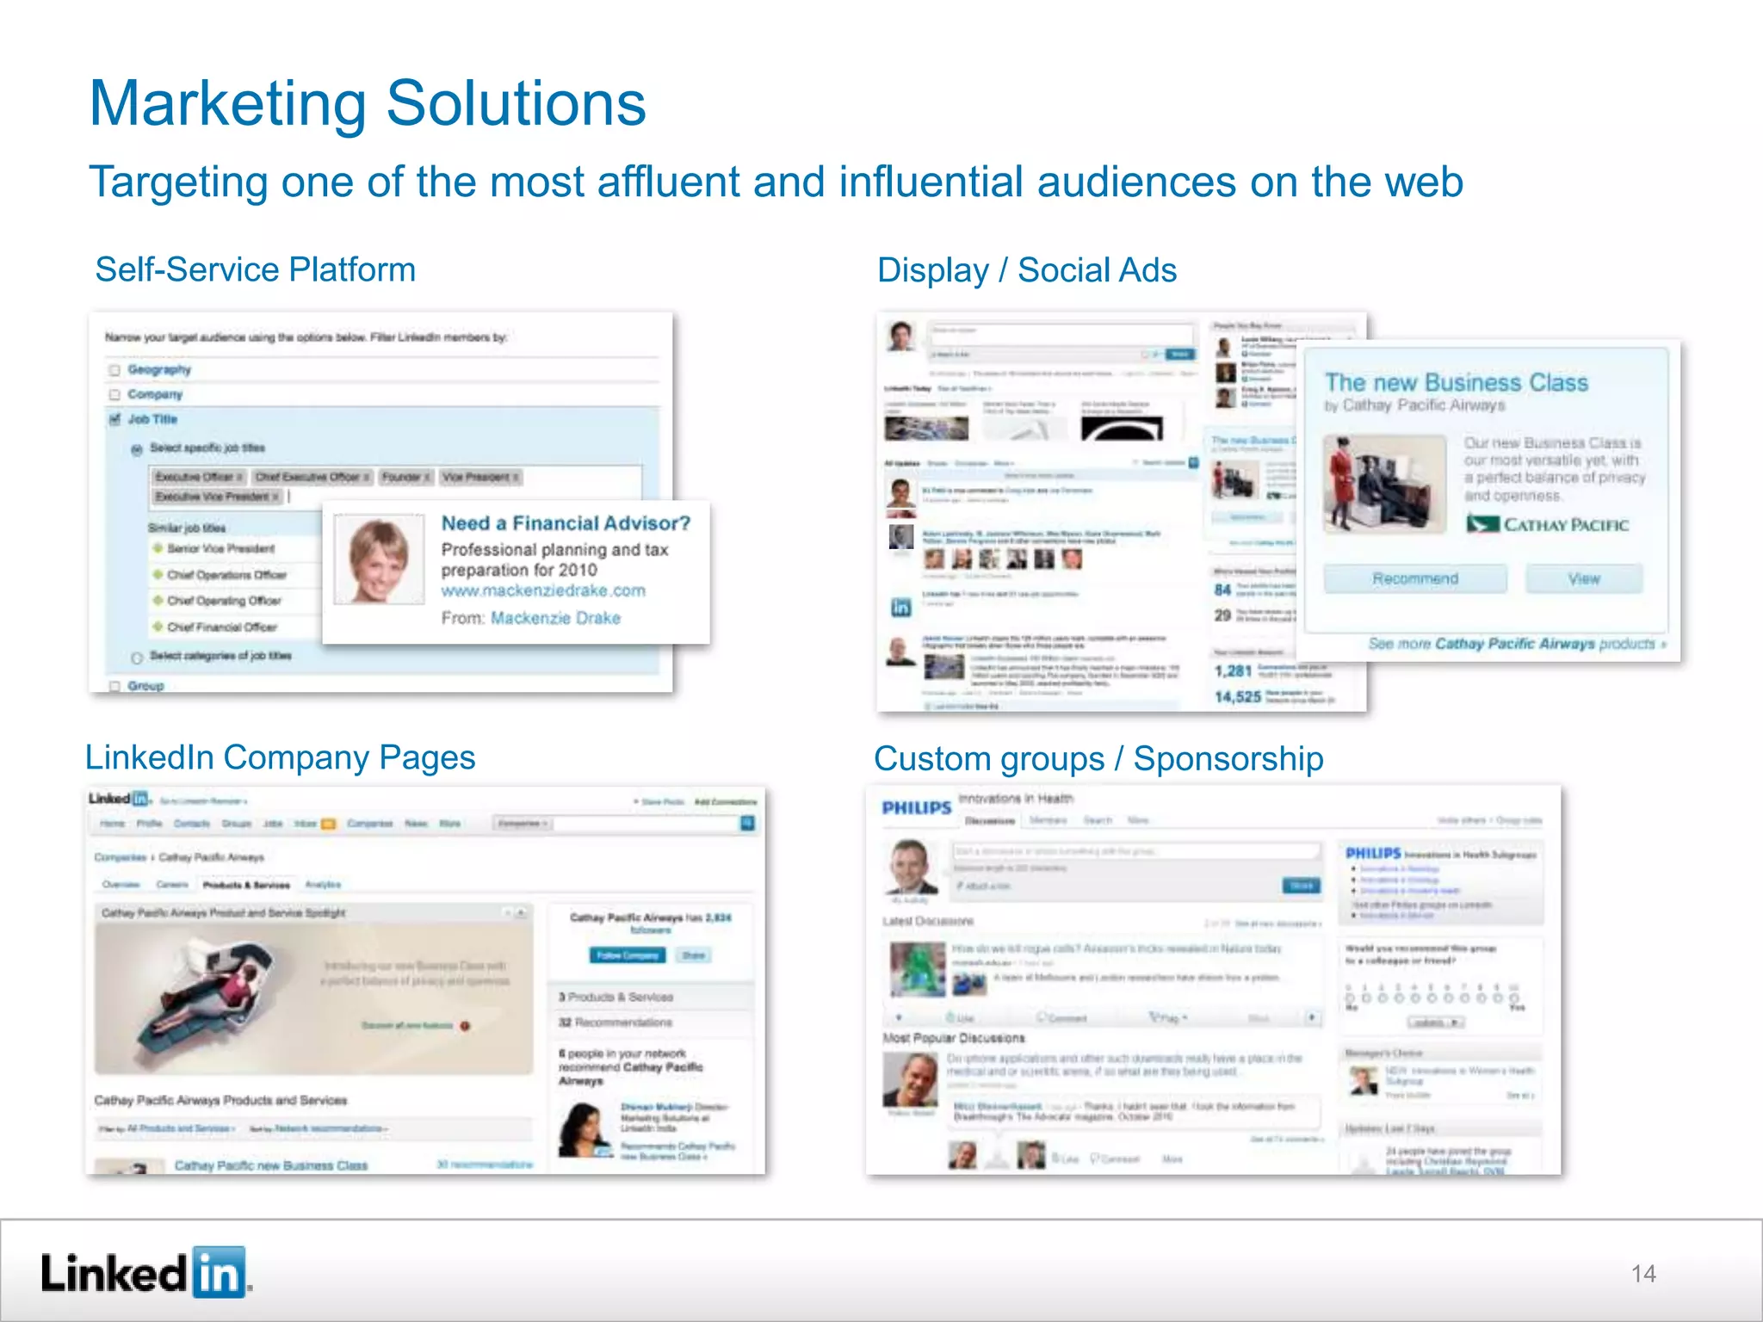Open the Companies search scope dropdown
Screen dimensions: 1763x1322
click(x=523, y=824)
